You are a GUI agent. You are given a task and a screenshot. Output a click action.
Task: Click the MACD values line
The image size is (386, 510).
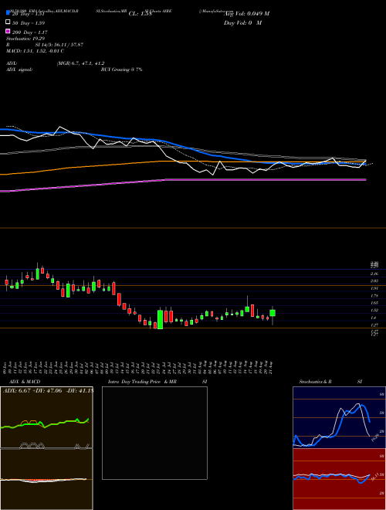(35, 51)
